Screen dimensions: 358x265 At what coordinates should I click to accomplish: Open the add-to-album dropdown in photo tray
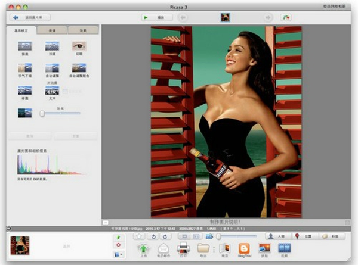pos(119,254)
